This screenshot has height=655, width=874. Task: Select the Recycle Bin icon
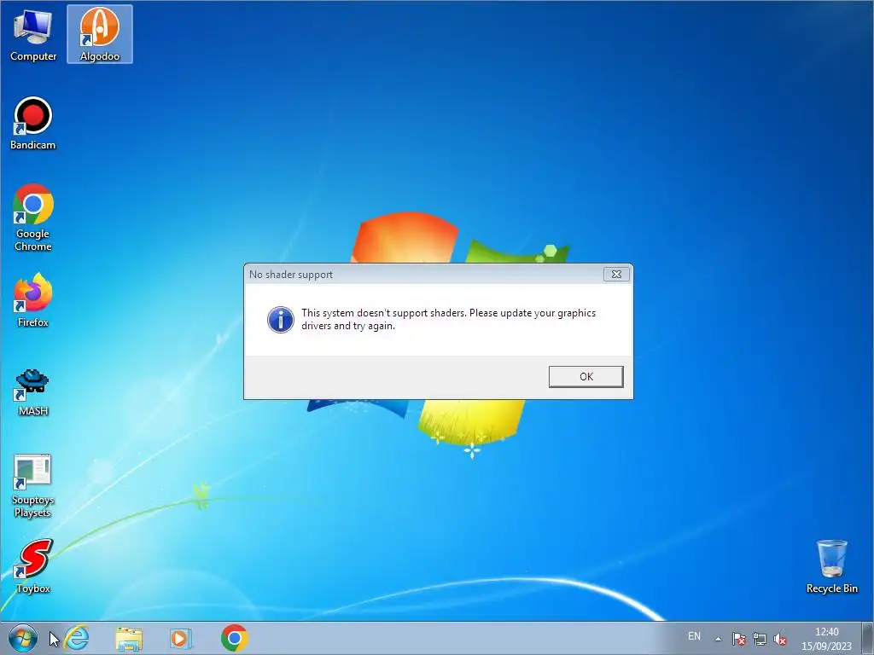coord(831,566)
